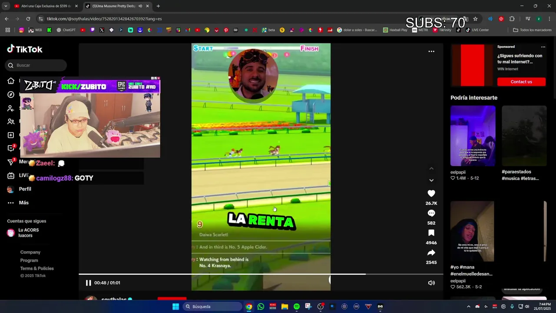Open Activity inbox icon with badge 2

click(x=11, y=148)
